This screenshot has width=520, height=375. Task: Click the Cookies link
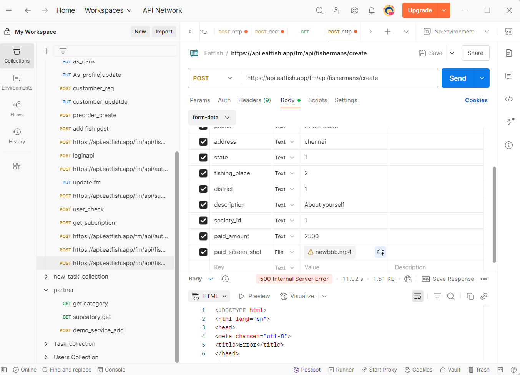[x=476, y=100]
